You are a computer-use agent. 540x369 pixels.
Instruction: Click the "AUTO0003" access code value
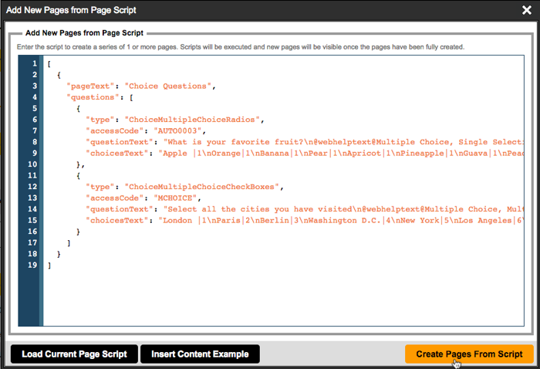(x=179, y=130)
